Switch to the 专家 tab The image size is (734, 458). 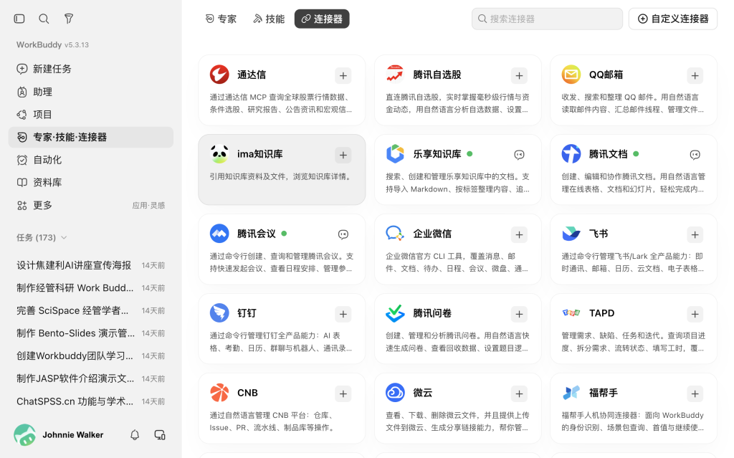221,19
